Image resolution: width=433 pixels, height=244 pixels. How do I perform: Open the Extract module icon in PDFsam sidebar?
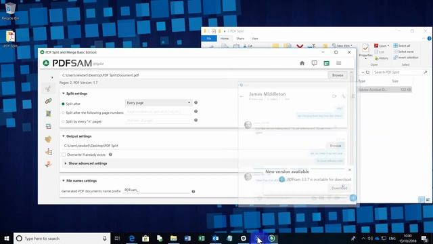point(48,139)
